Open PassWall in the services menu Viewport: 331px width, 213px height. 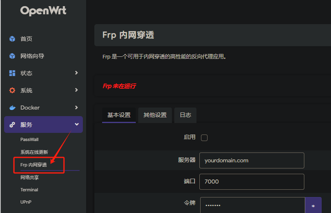(x=30, y=139)
